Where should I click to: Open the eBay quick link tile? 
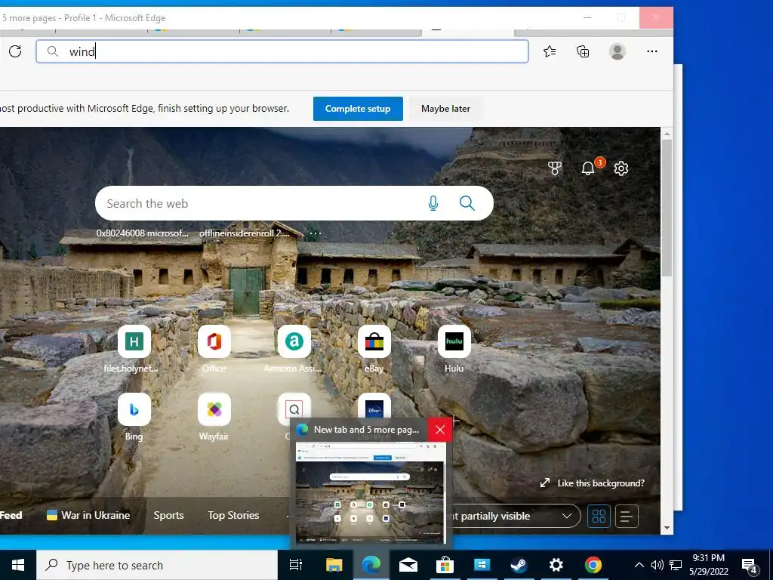(x=374, y=341)
